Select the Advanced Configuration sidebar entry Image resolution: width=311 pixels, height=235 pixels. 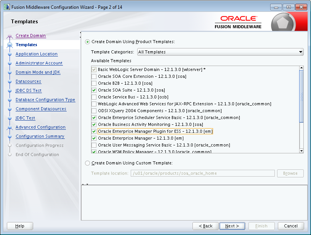coord(40,127)
